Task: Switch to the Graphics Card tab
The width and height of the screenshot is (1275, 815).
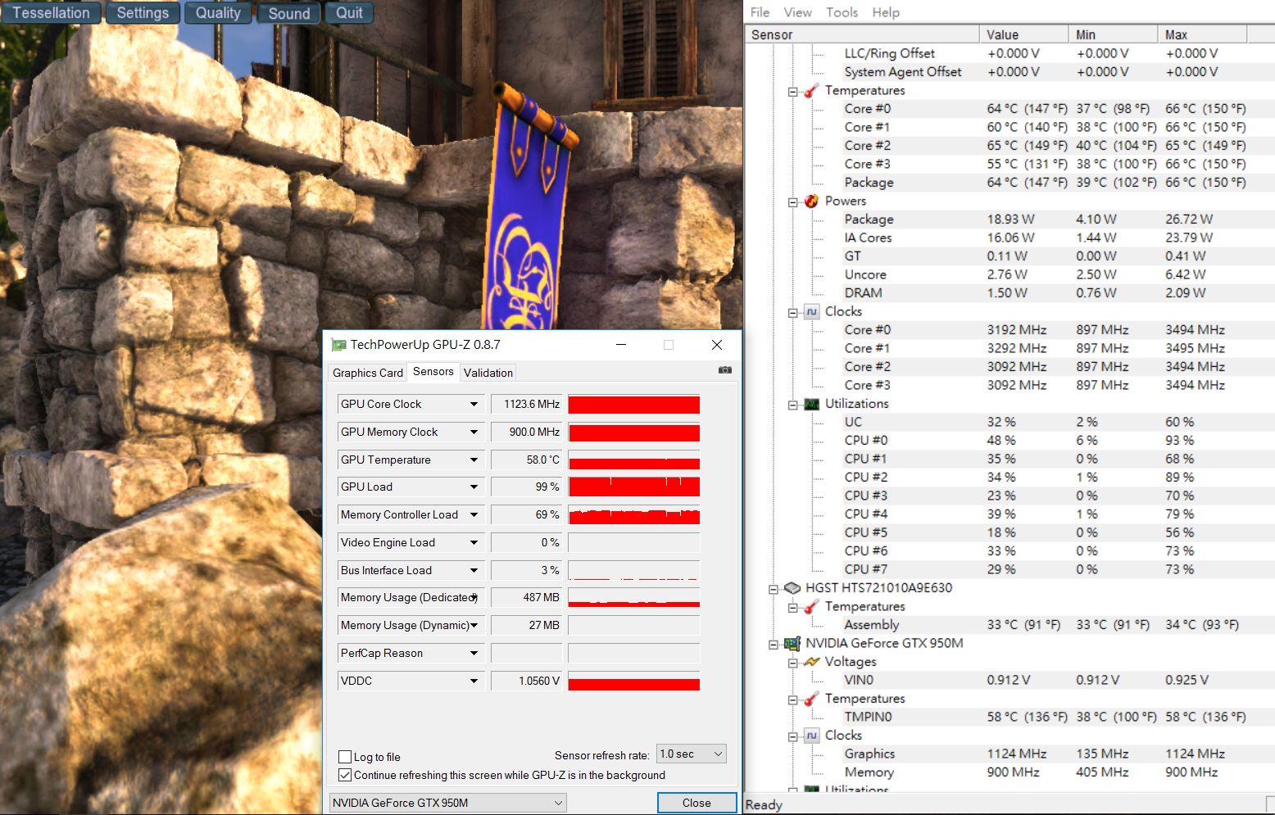Action: [368, 373]
